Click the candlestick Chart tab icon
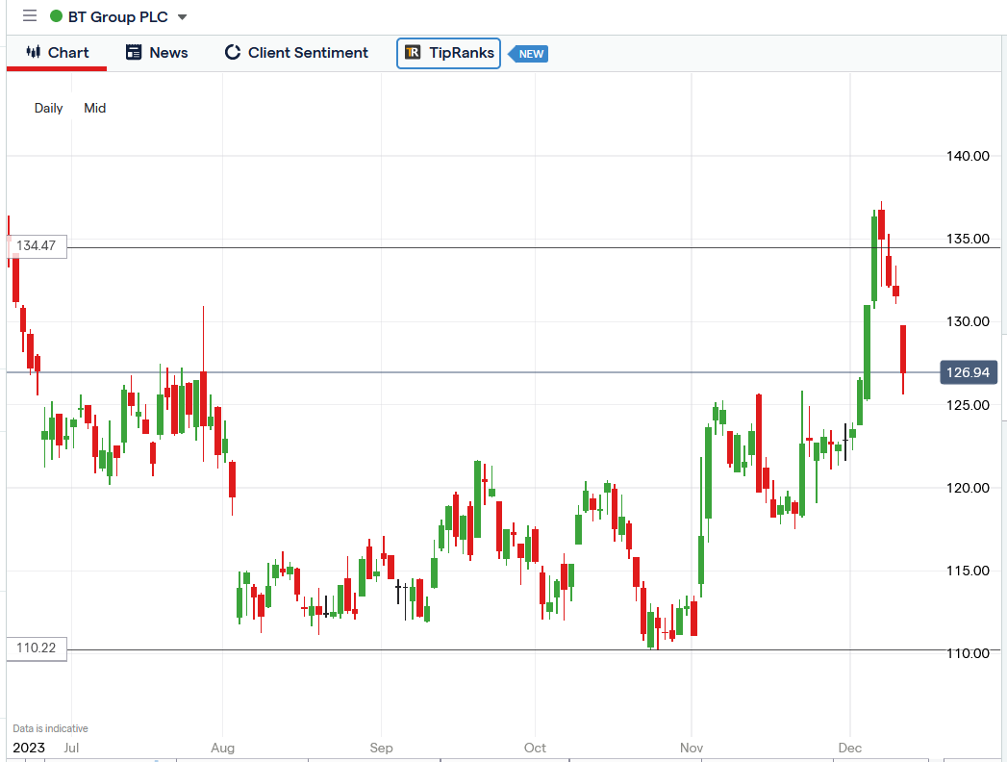 [34, 52]
